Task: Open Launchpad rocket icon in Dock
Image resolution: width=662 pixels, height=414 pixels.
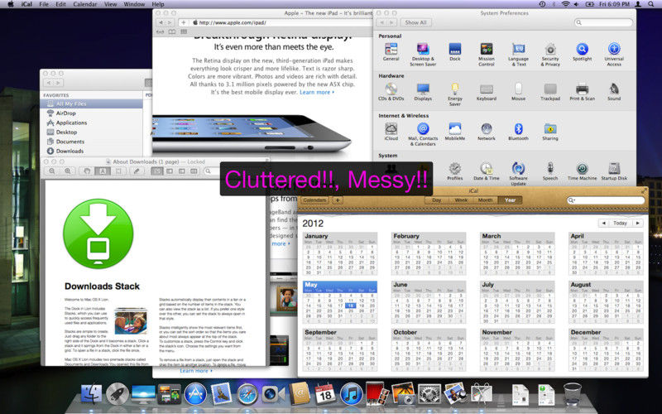Action: [117, 394]
